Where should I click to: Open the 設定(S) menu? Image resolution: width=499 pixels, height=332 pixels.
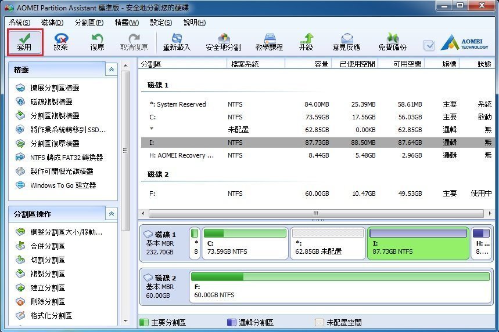[161, 23]
